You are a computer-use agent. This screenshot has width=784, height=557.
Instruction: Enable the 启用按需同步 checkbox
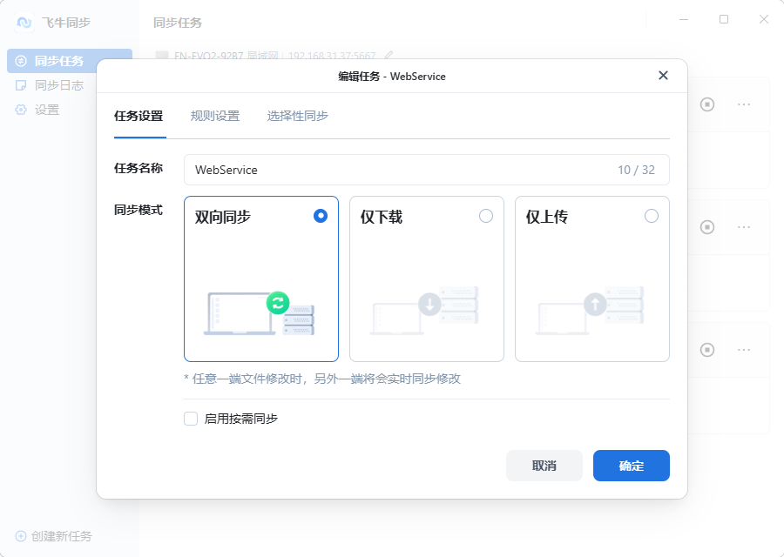(x=191, y=419)
